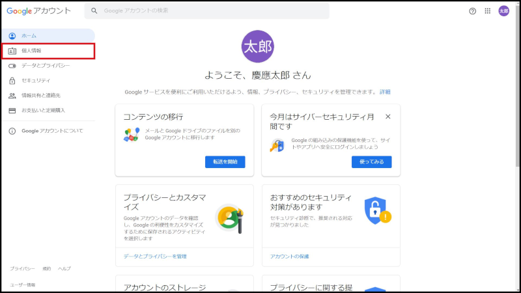The height and width of the screenshot is (293, 521).
Task: Click the search magnifier icon
Action: pyautogui.click(x=95, y=11)
